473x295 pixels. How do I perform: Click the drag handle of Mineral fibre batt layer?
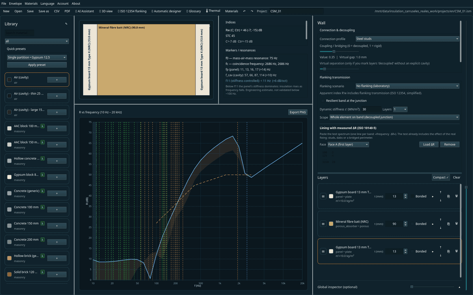[323, 224]
